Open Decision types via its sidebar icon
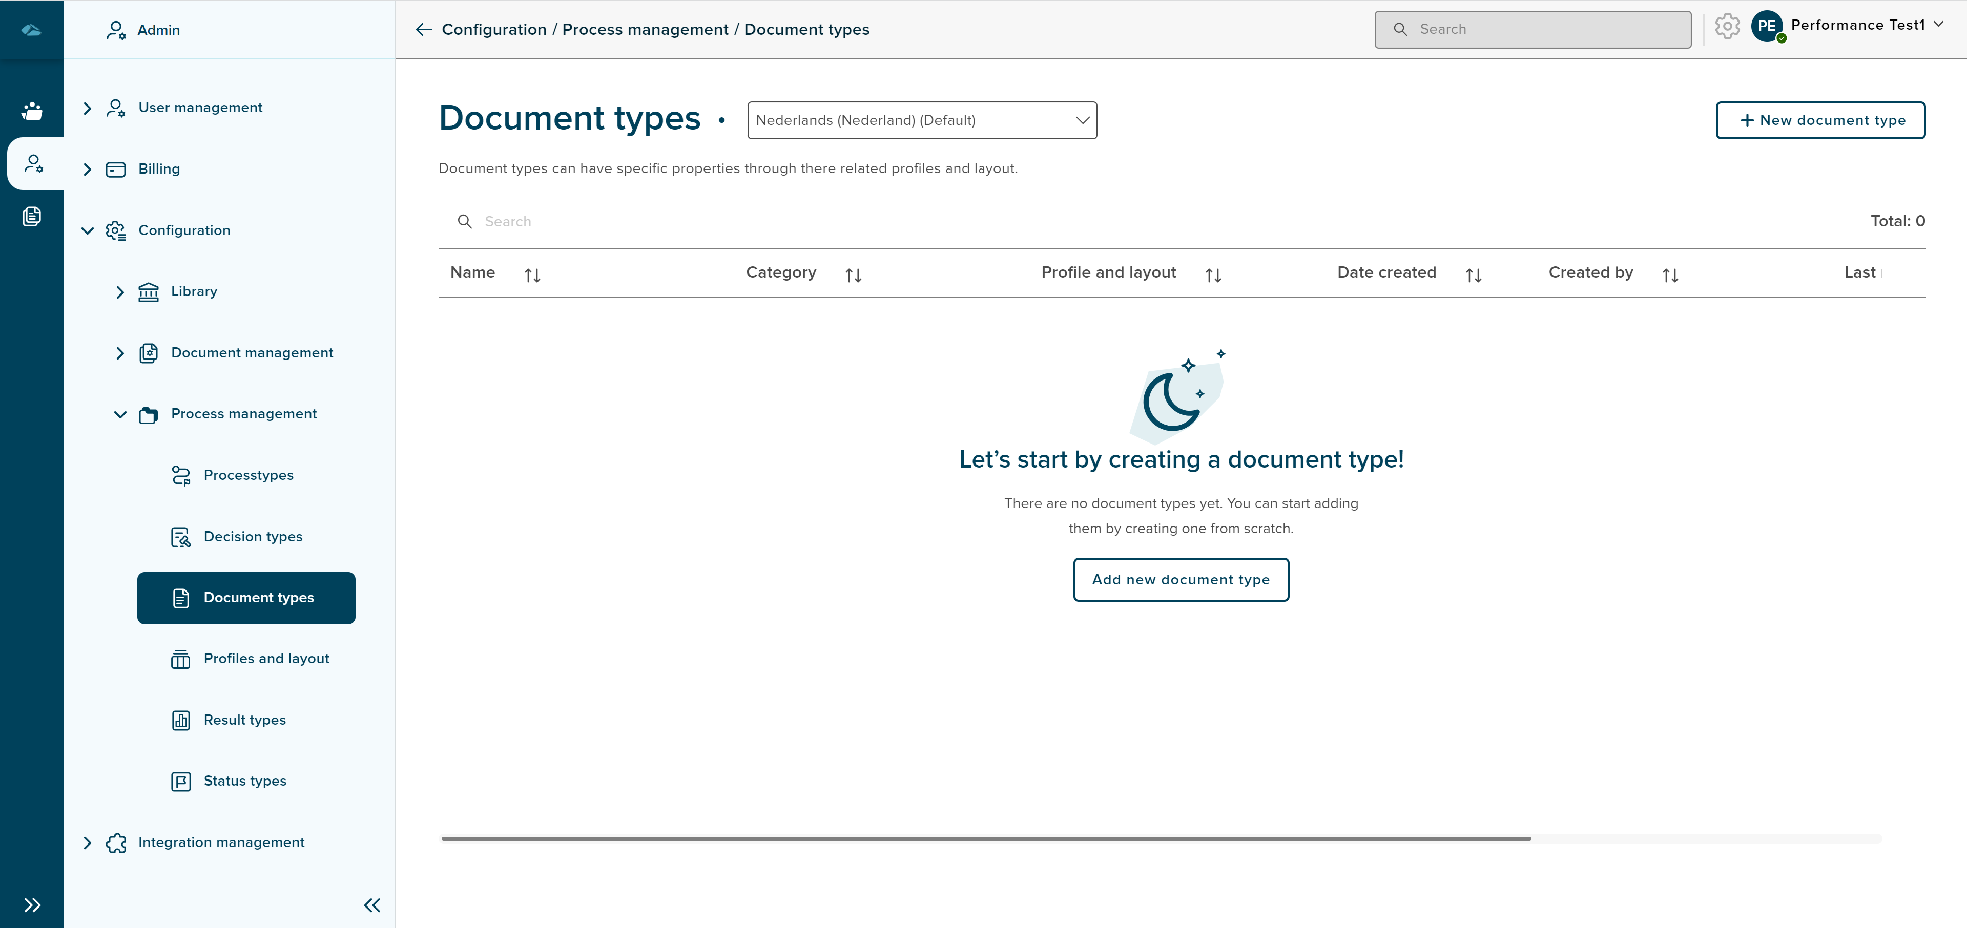 (181, 537)
